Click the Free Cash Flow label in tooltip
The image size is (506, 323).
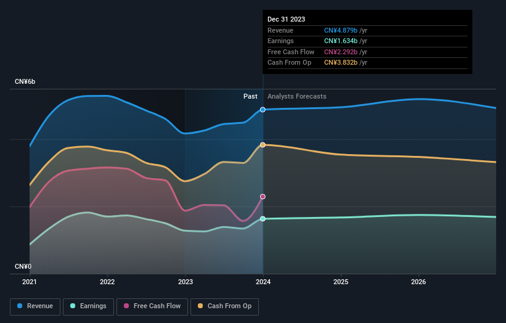point(291,52)
